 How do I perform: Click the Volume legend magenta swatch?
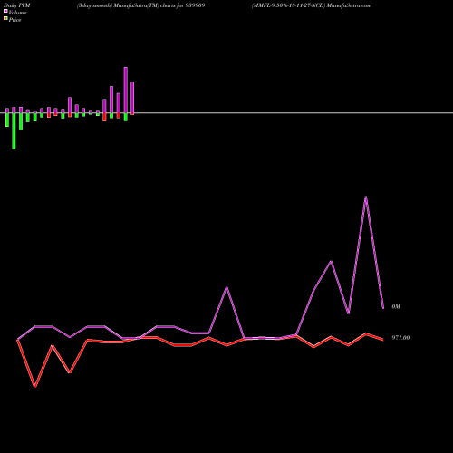point(5,11)
